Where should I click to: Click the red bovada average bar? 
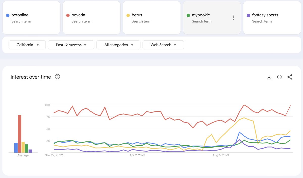19,134
